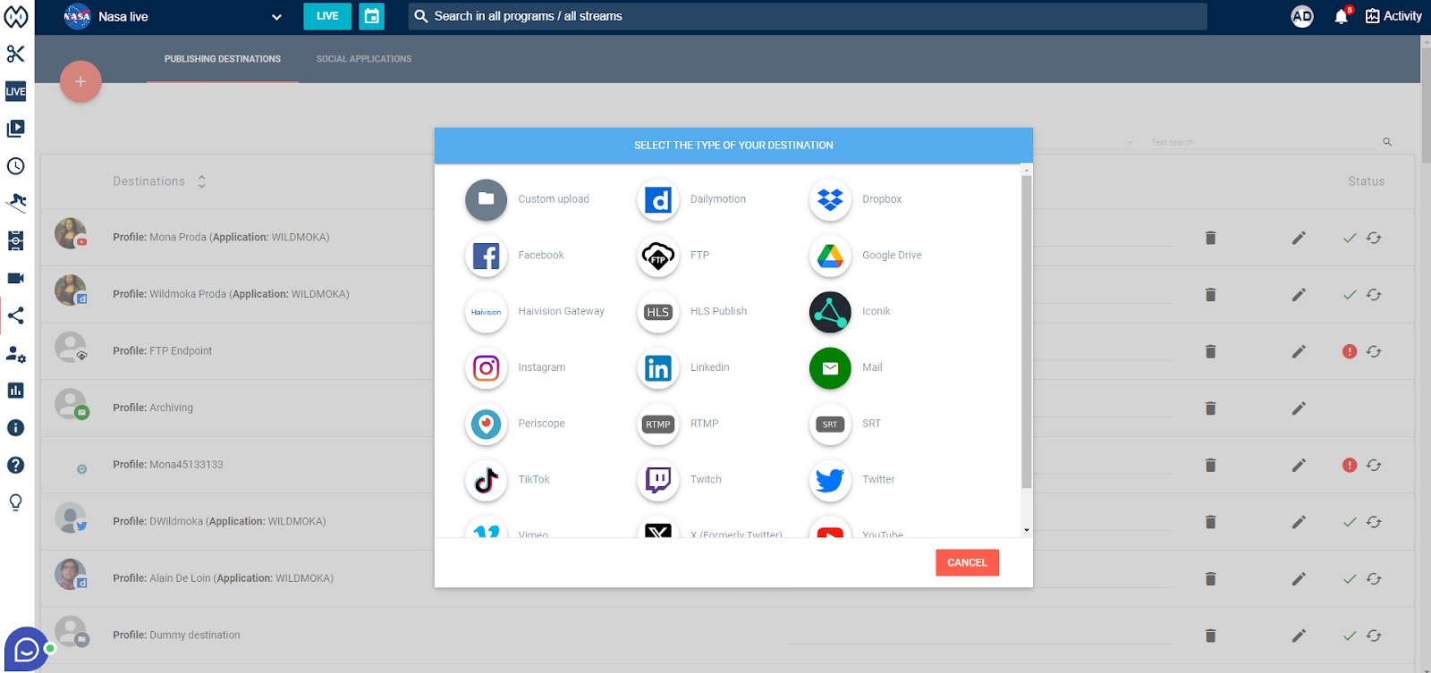Open video library icon in sidebar

15,129
